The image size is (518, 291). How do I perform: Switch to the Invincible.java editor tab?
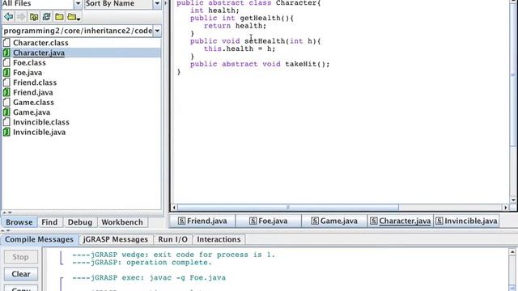coord(466,221)
